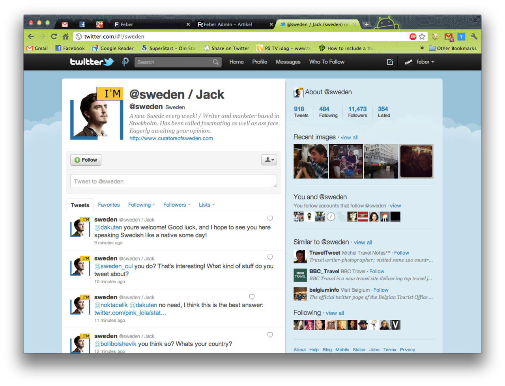
Task: Follow the TravelTweet account
Action: [401, 253]
